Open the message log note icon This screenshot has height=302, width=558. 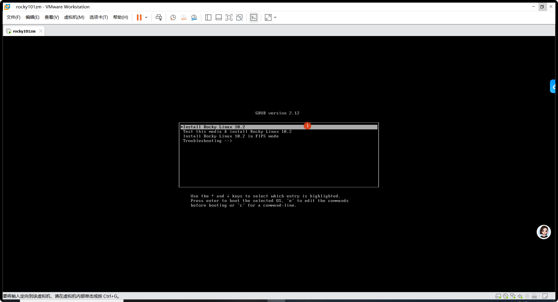click(545, 296)
